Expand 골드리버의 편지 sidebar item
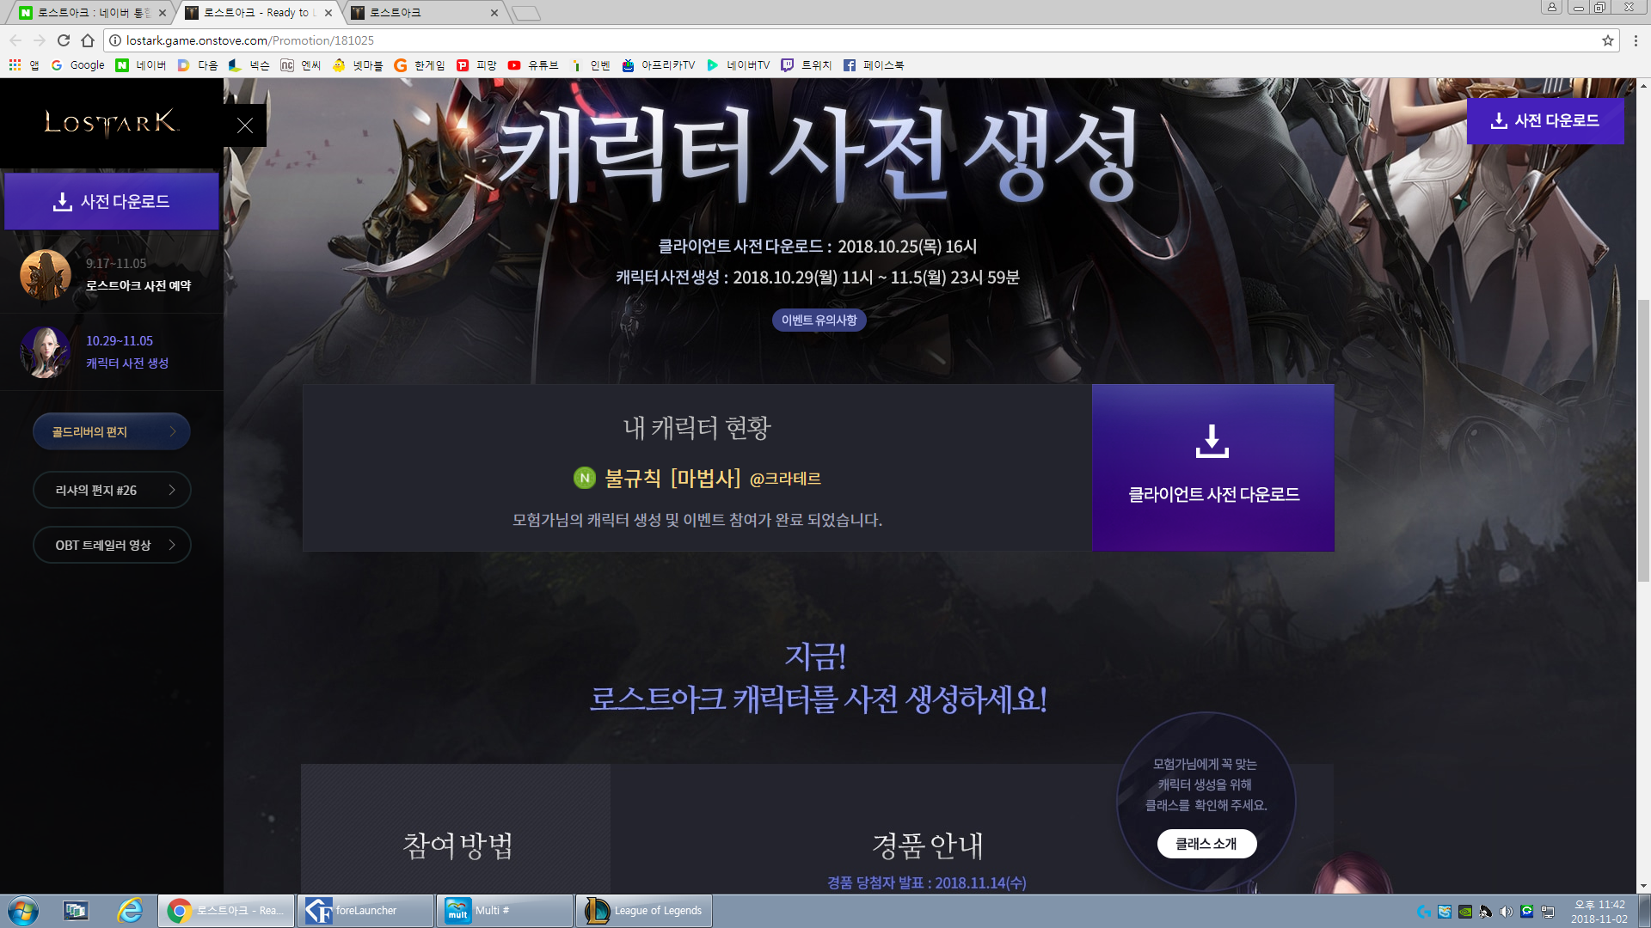 click(x=112, y=431)
